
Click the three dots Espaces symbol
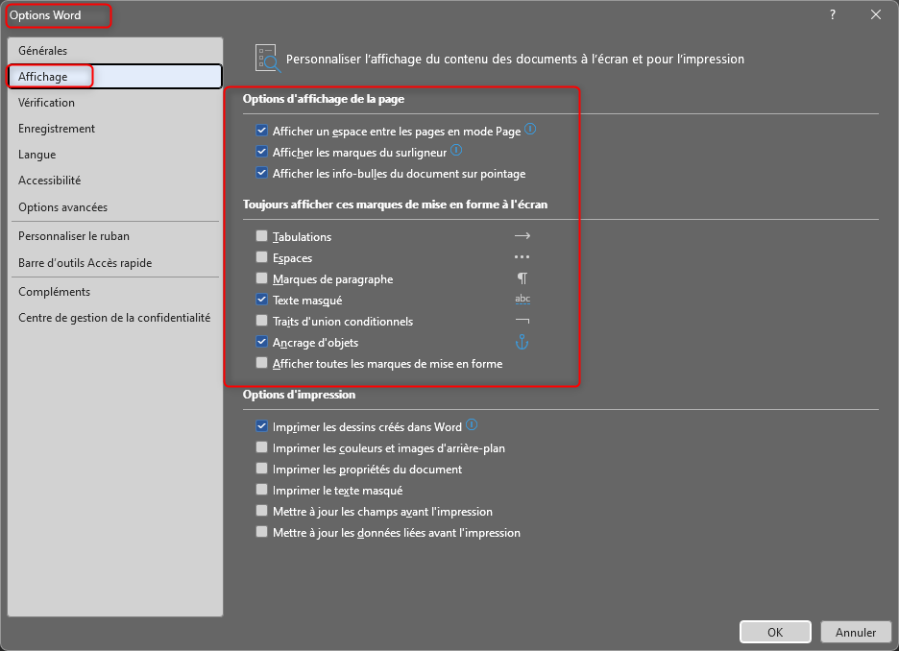click(522, 257)
